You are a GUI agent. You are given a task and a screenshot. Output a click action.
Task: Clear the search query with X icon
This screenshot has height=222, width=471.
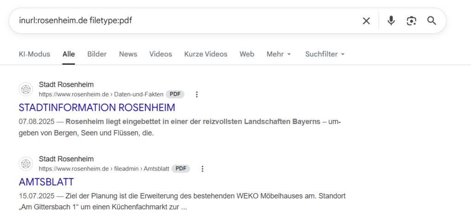366,21
